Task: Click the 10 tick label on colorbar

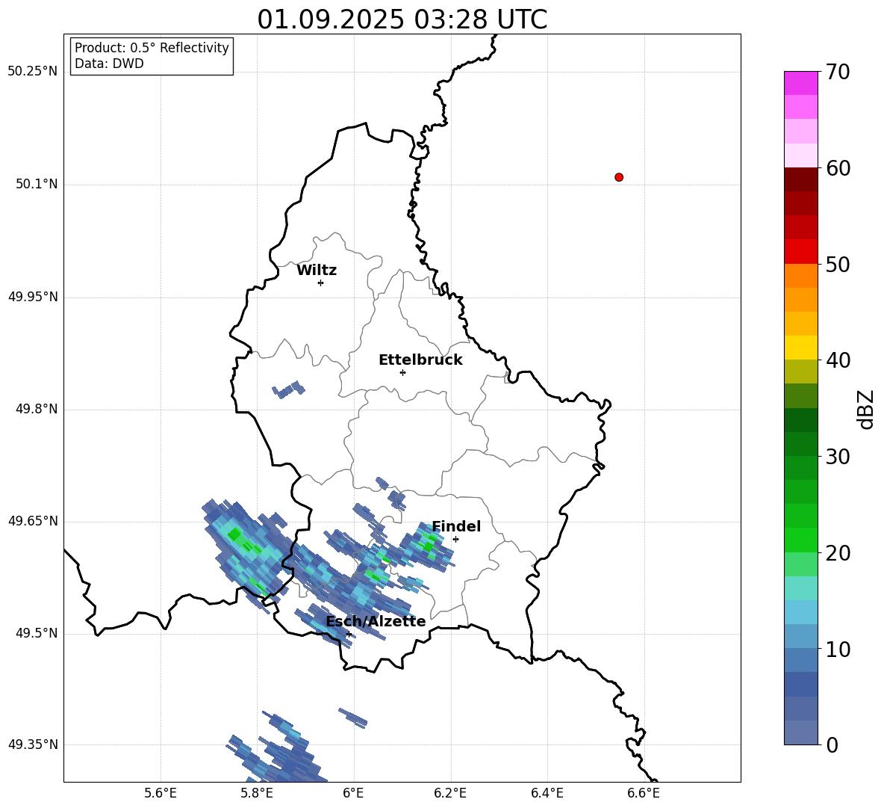Action: [x=838, y=649]
